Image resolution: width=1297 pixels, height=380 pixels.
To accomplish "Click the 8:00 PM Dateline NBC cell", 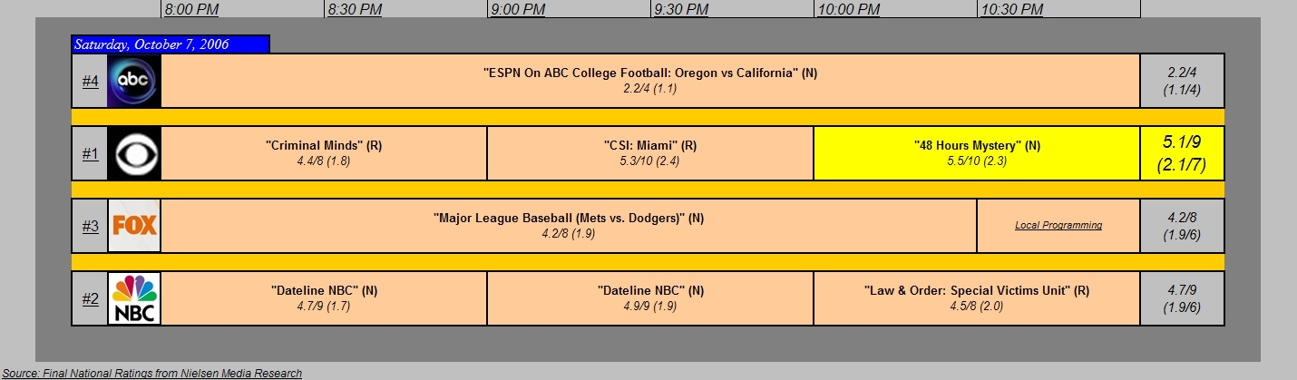I will coord(324,298).
